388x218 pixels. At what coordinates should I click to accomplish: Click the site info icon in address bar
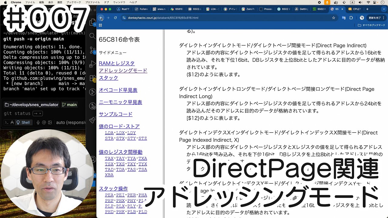(124, 18)
